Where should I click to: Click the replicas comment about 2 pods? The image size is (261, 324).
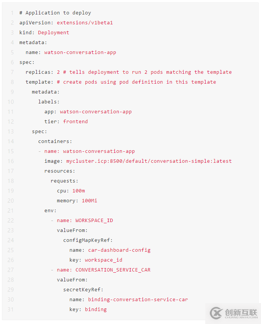[147, 72]
